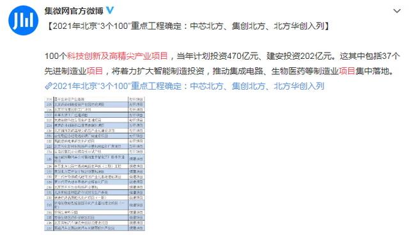This screenshot has height=235, width=409.
Task: Click red 项目 after 先进制造业
Action: click(x=95, y=70)
